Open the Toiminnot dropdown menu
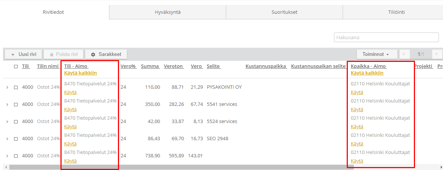The image size is (443, 170). pyautogui.click(x=375, y=54)
